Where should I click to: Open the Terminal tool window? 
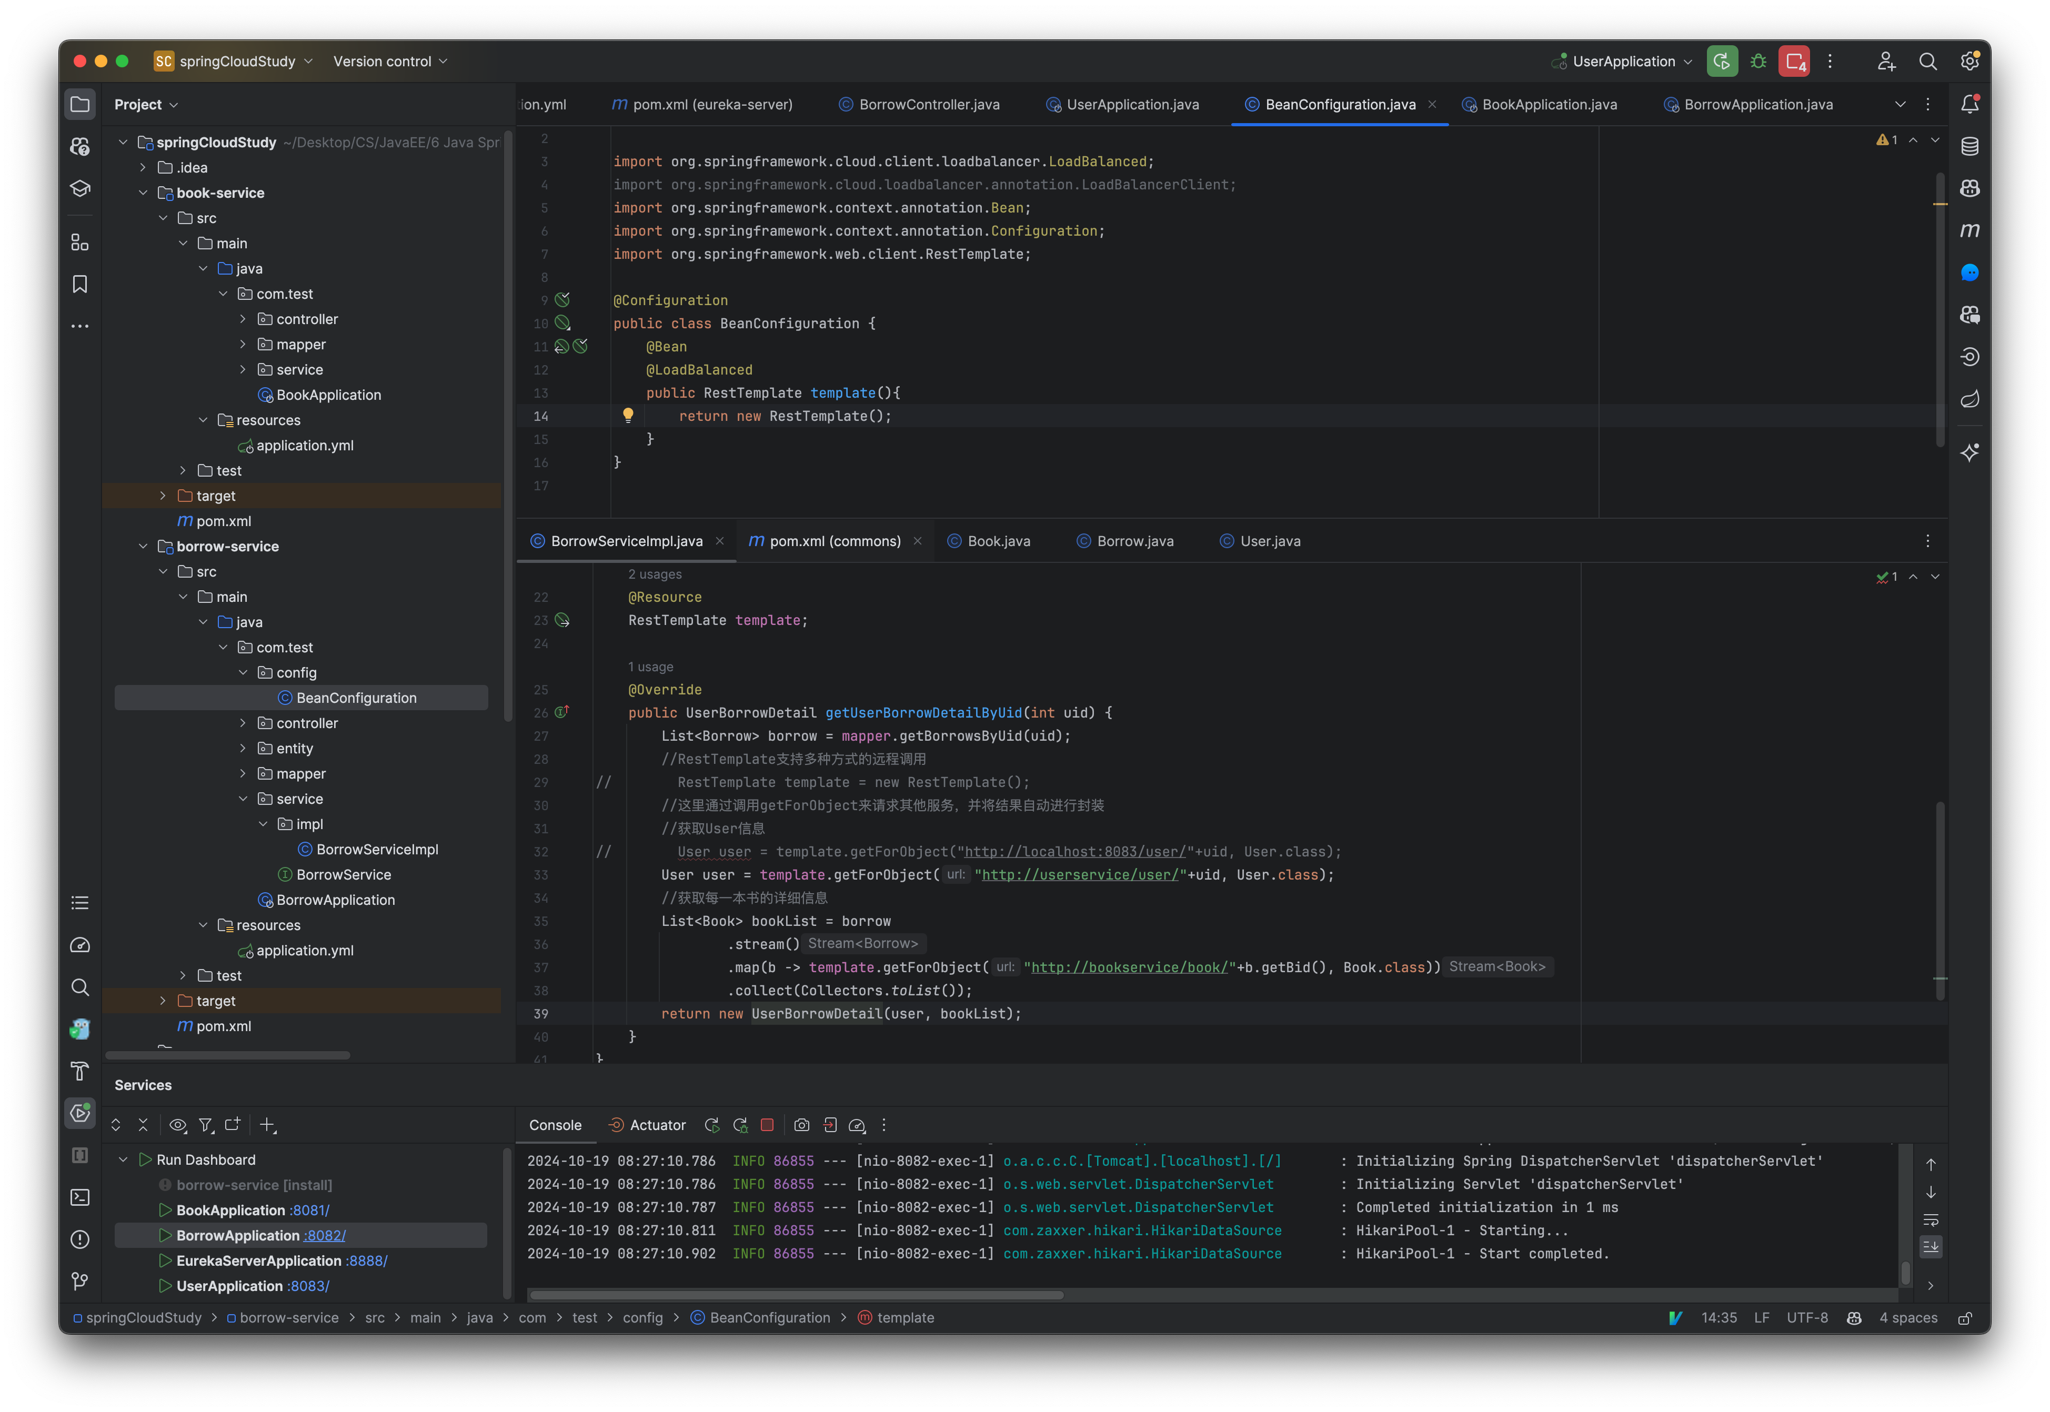79,1197
